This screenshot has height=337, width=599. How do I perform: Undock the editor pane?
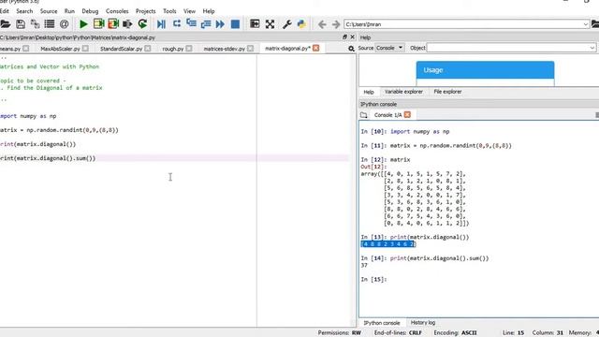click(344, 37)
